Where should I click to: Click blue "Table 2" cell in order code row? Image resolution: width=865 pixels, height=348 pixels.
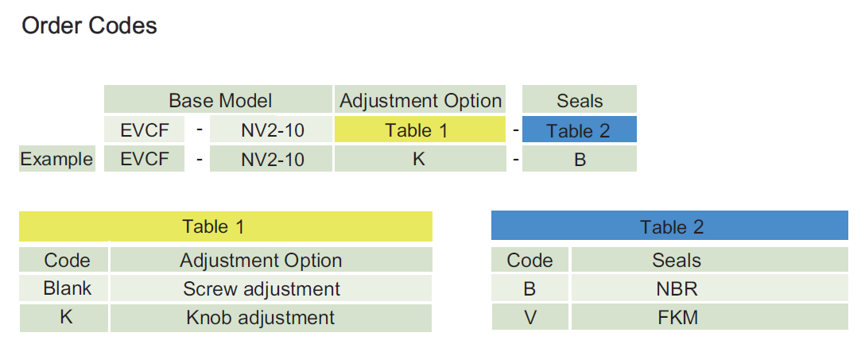tap(580, 130)
